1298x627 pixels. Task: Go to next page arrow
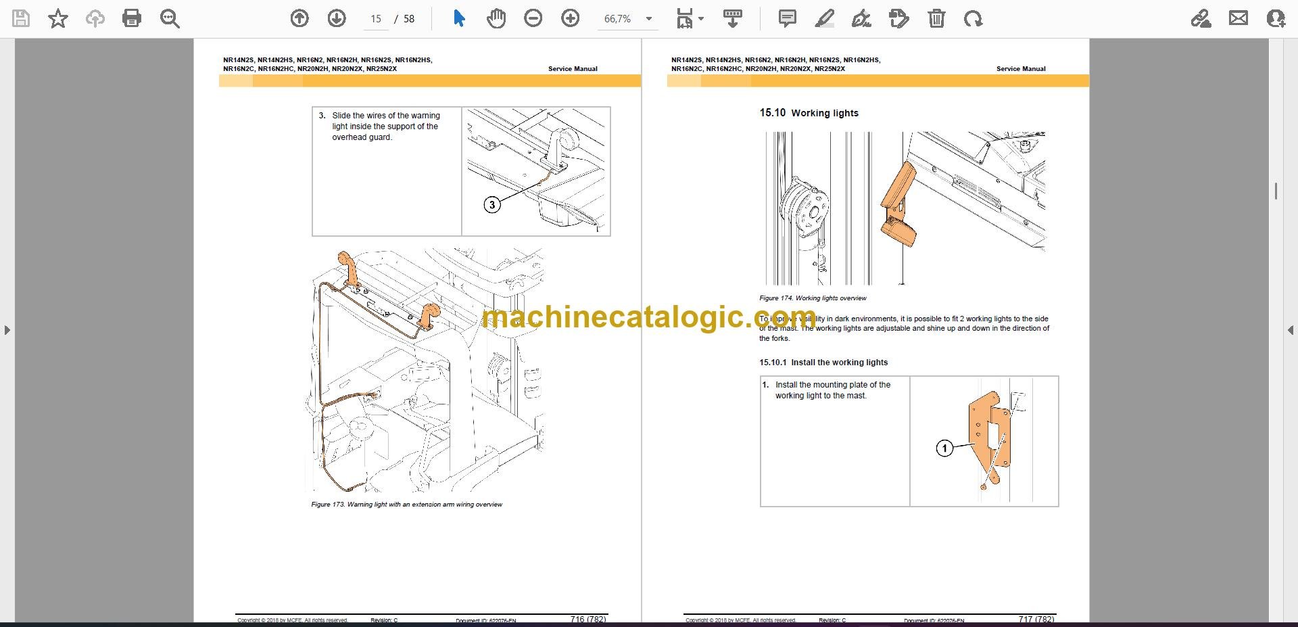337,19
